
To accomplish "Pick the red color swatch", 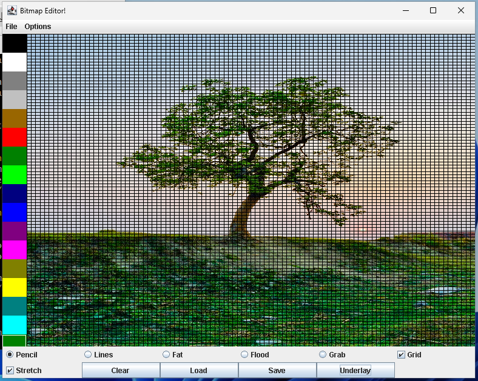I will coord(15,137).
